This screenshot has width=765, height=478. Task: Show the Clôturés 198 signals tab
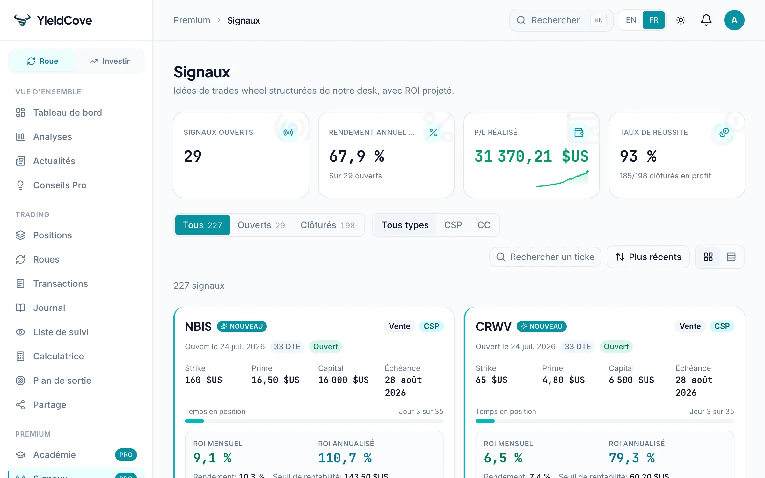(328, 225)
